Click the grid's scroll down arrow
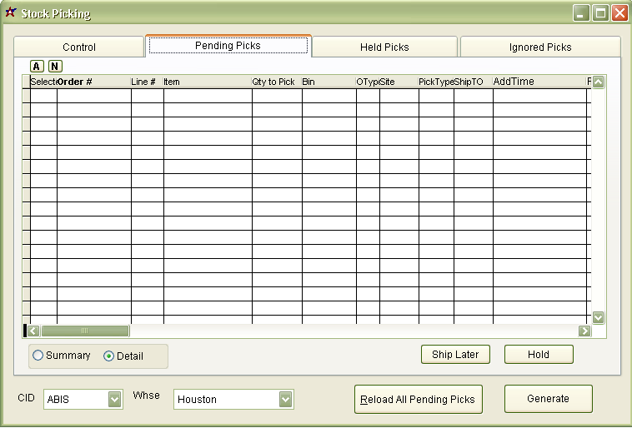The width and height of the screenshot is (632, 428). click(x=598, y=317)
